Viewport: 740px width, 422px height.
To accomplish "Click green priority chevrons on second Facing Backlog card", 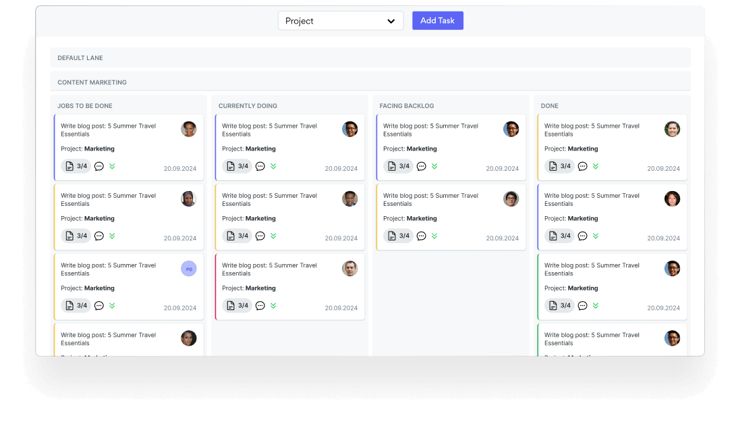I will (434, 236).
